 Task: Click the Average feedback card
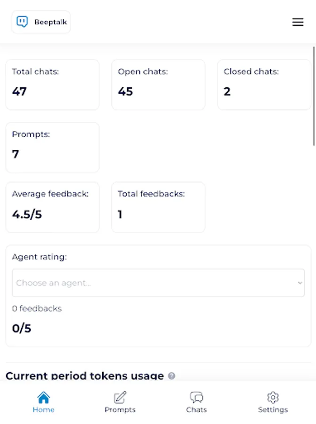click(x=52, y=207)
